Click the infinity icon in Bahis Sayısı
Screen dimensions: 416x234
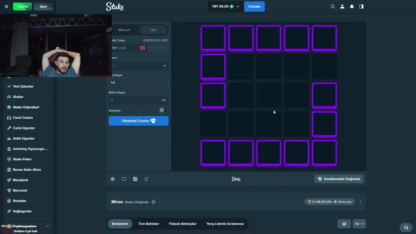[164, 100]
